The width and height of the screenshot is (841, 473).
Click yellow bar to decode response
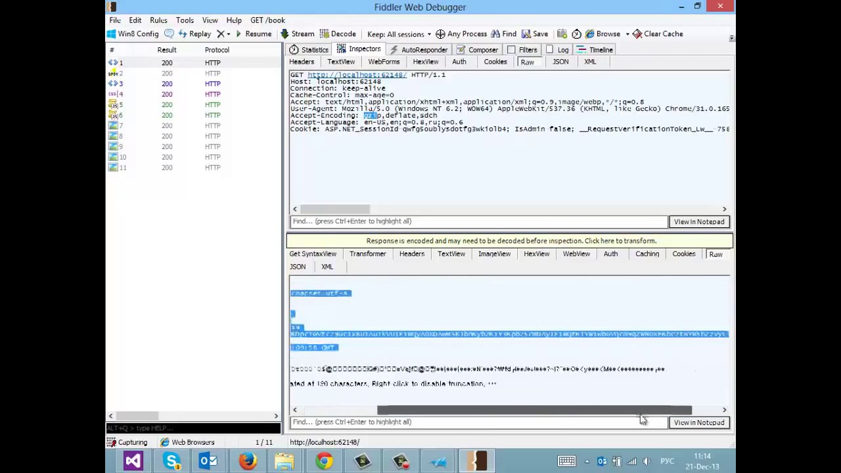coord(511,241)
